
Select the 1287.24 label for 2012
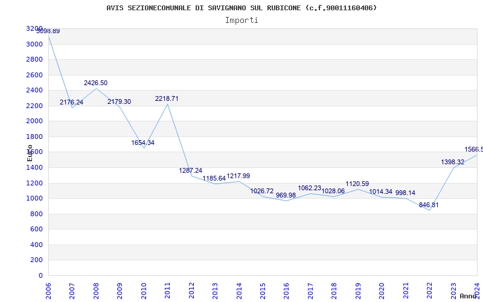click(191, 170)
